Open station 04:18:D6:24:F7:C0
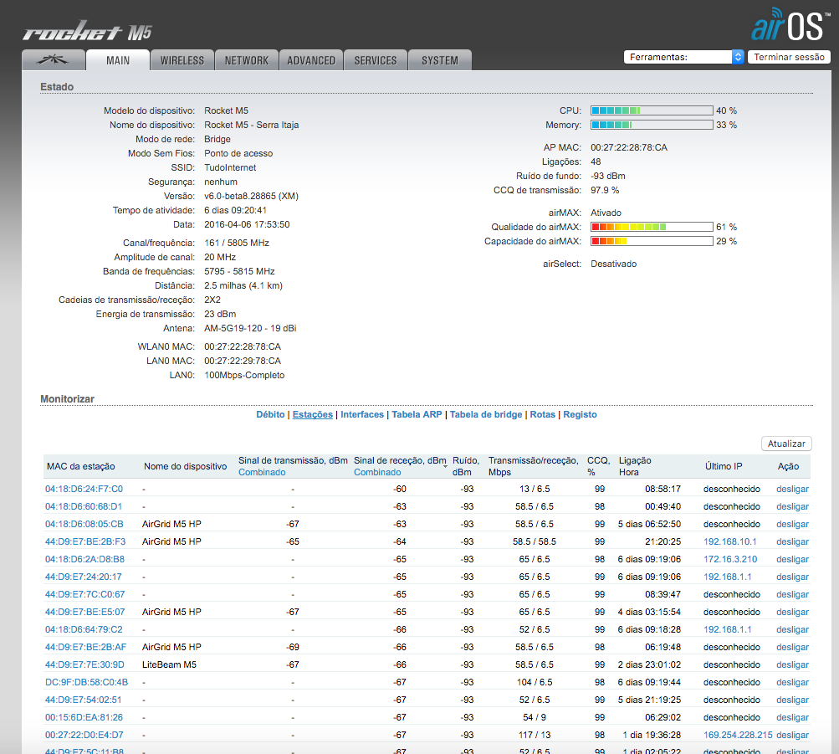 84,489
